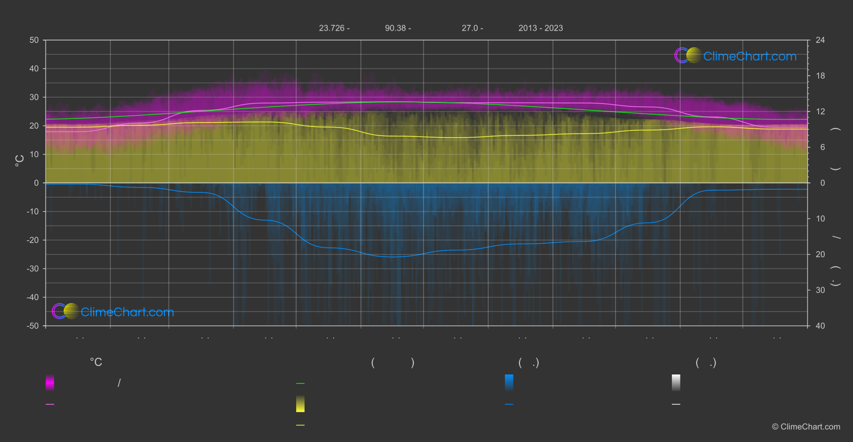Viewport: 853px width, 442px height.
Task: Toggle the pink line legend marker
Action: point(50,404)
